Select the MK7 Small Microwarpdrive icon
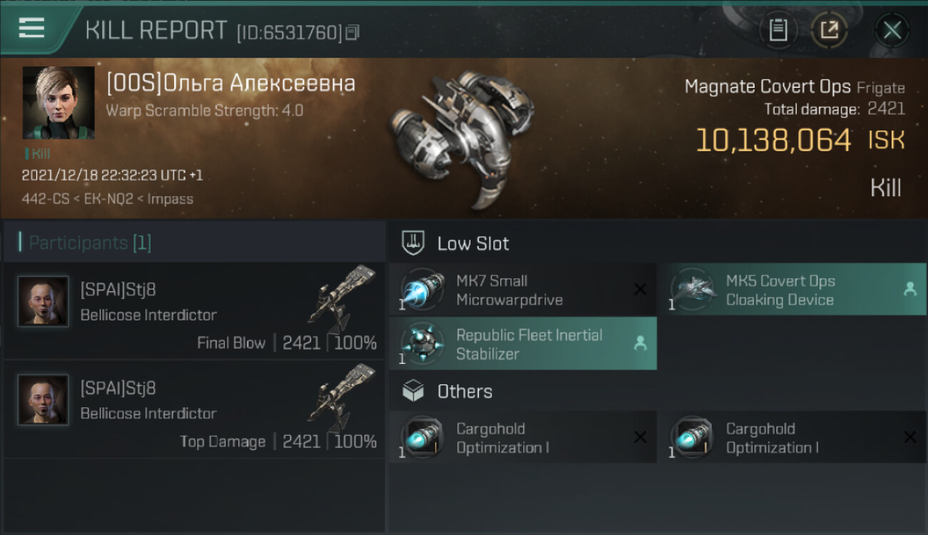The image size is (928, 535). (423, 290)
